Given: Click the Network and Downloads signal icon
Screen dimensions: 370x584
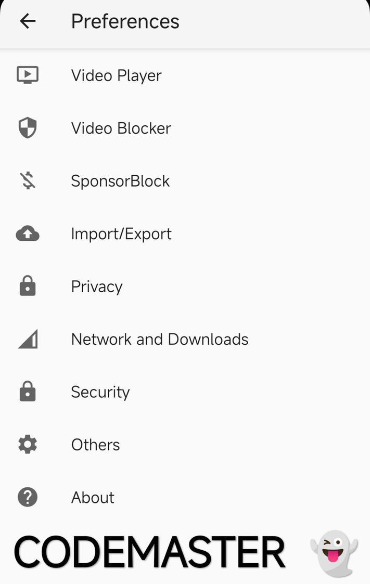Looking at the screenshot, I should [x=27, y=339].
